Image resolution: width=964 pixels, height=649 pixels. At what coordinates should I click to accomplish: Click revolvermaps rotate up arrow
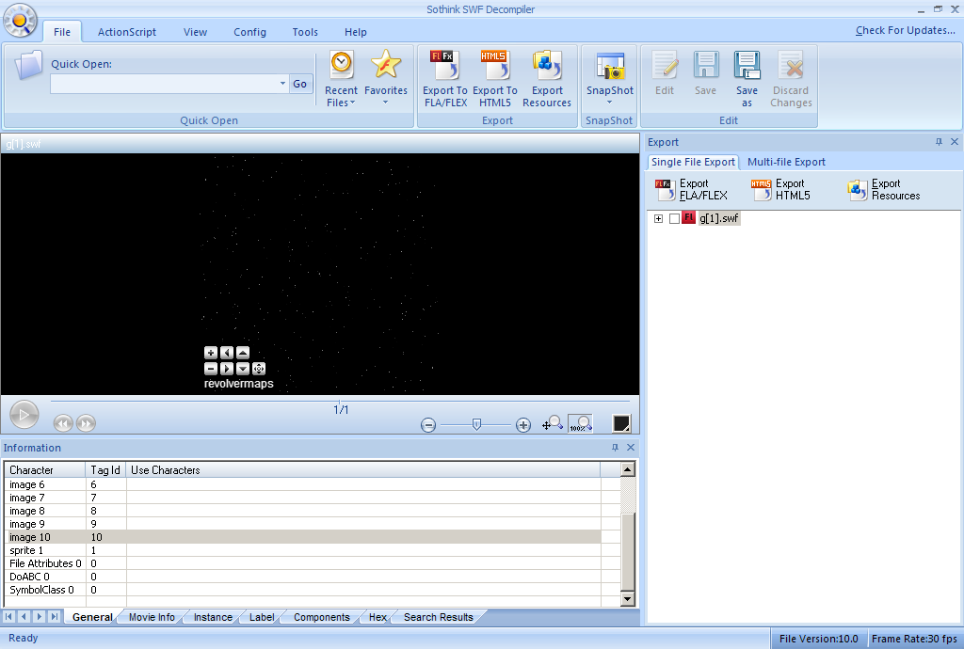[243, 353]
